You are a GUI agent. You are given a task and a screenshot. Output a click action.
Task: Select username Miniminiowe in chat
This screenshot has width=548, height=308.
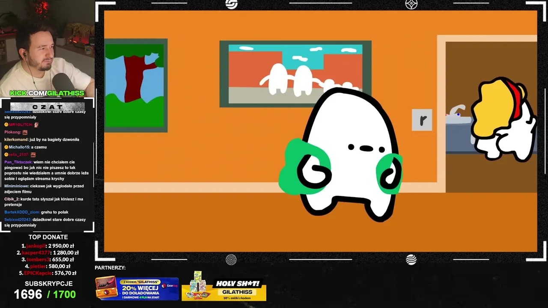[16, 186]
